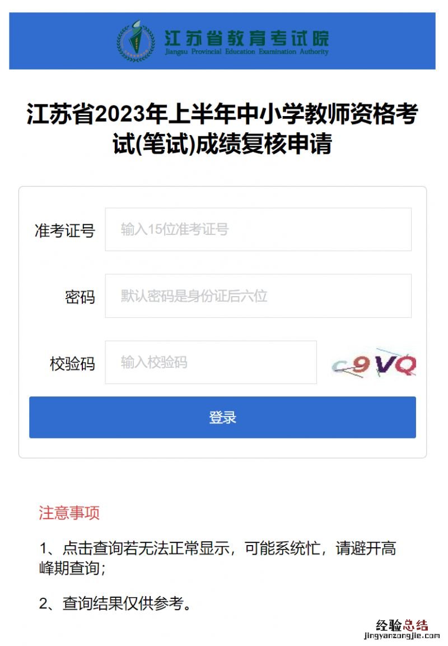448x646 pixels.
Task: Click the Jiangsu Education Examination Authority emblem logo
Action: [x=136, y=41]
